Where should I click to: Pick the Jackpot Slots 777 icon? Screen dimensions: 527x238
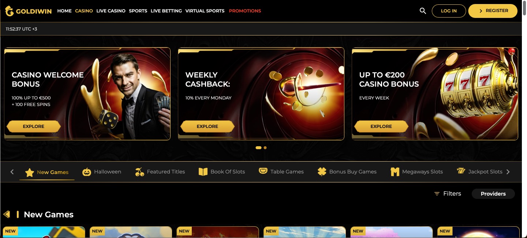pos(461,171)
